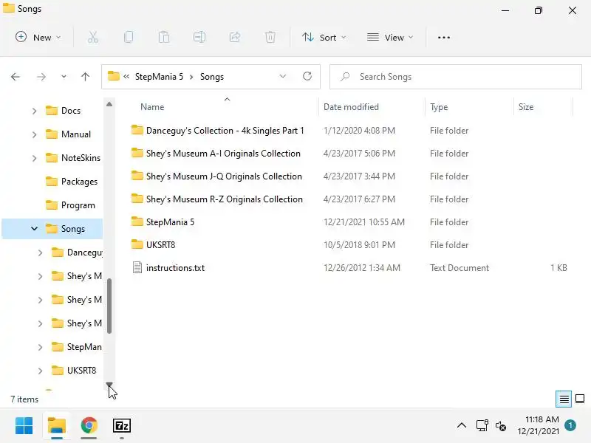Click the navigation pane scrollbar thumb
The image size is (591, 443).
pos(109,306)
